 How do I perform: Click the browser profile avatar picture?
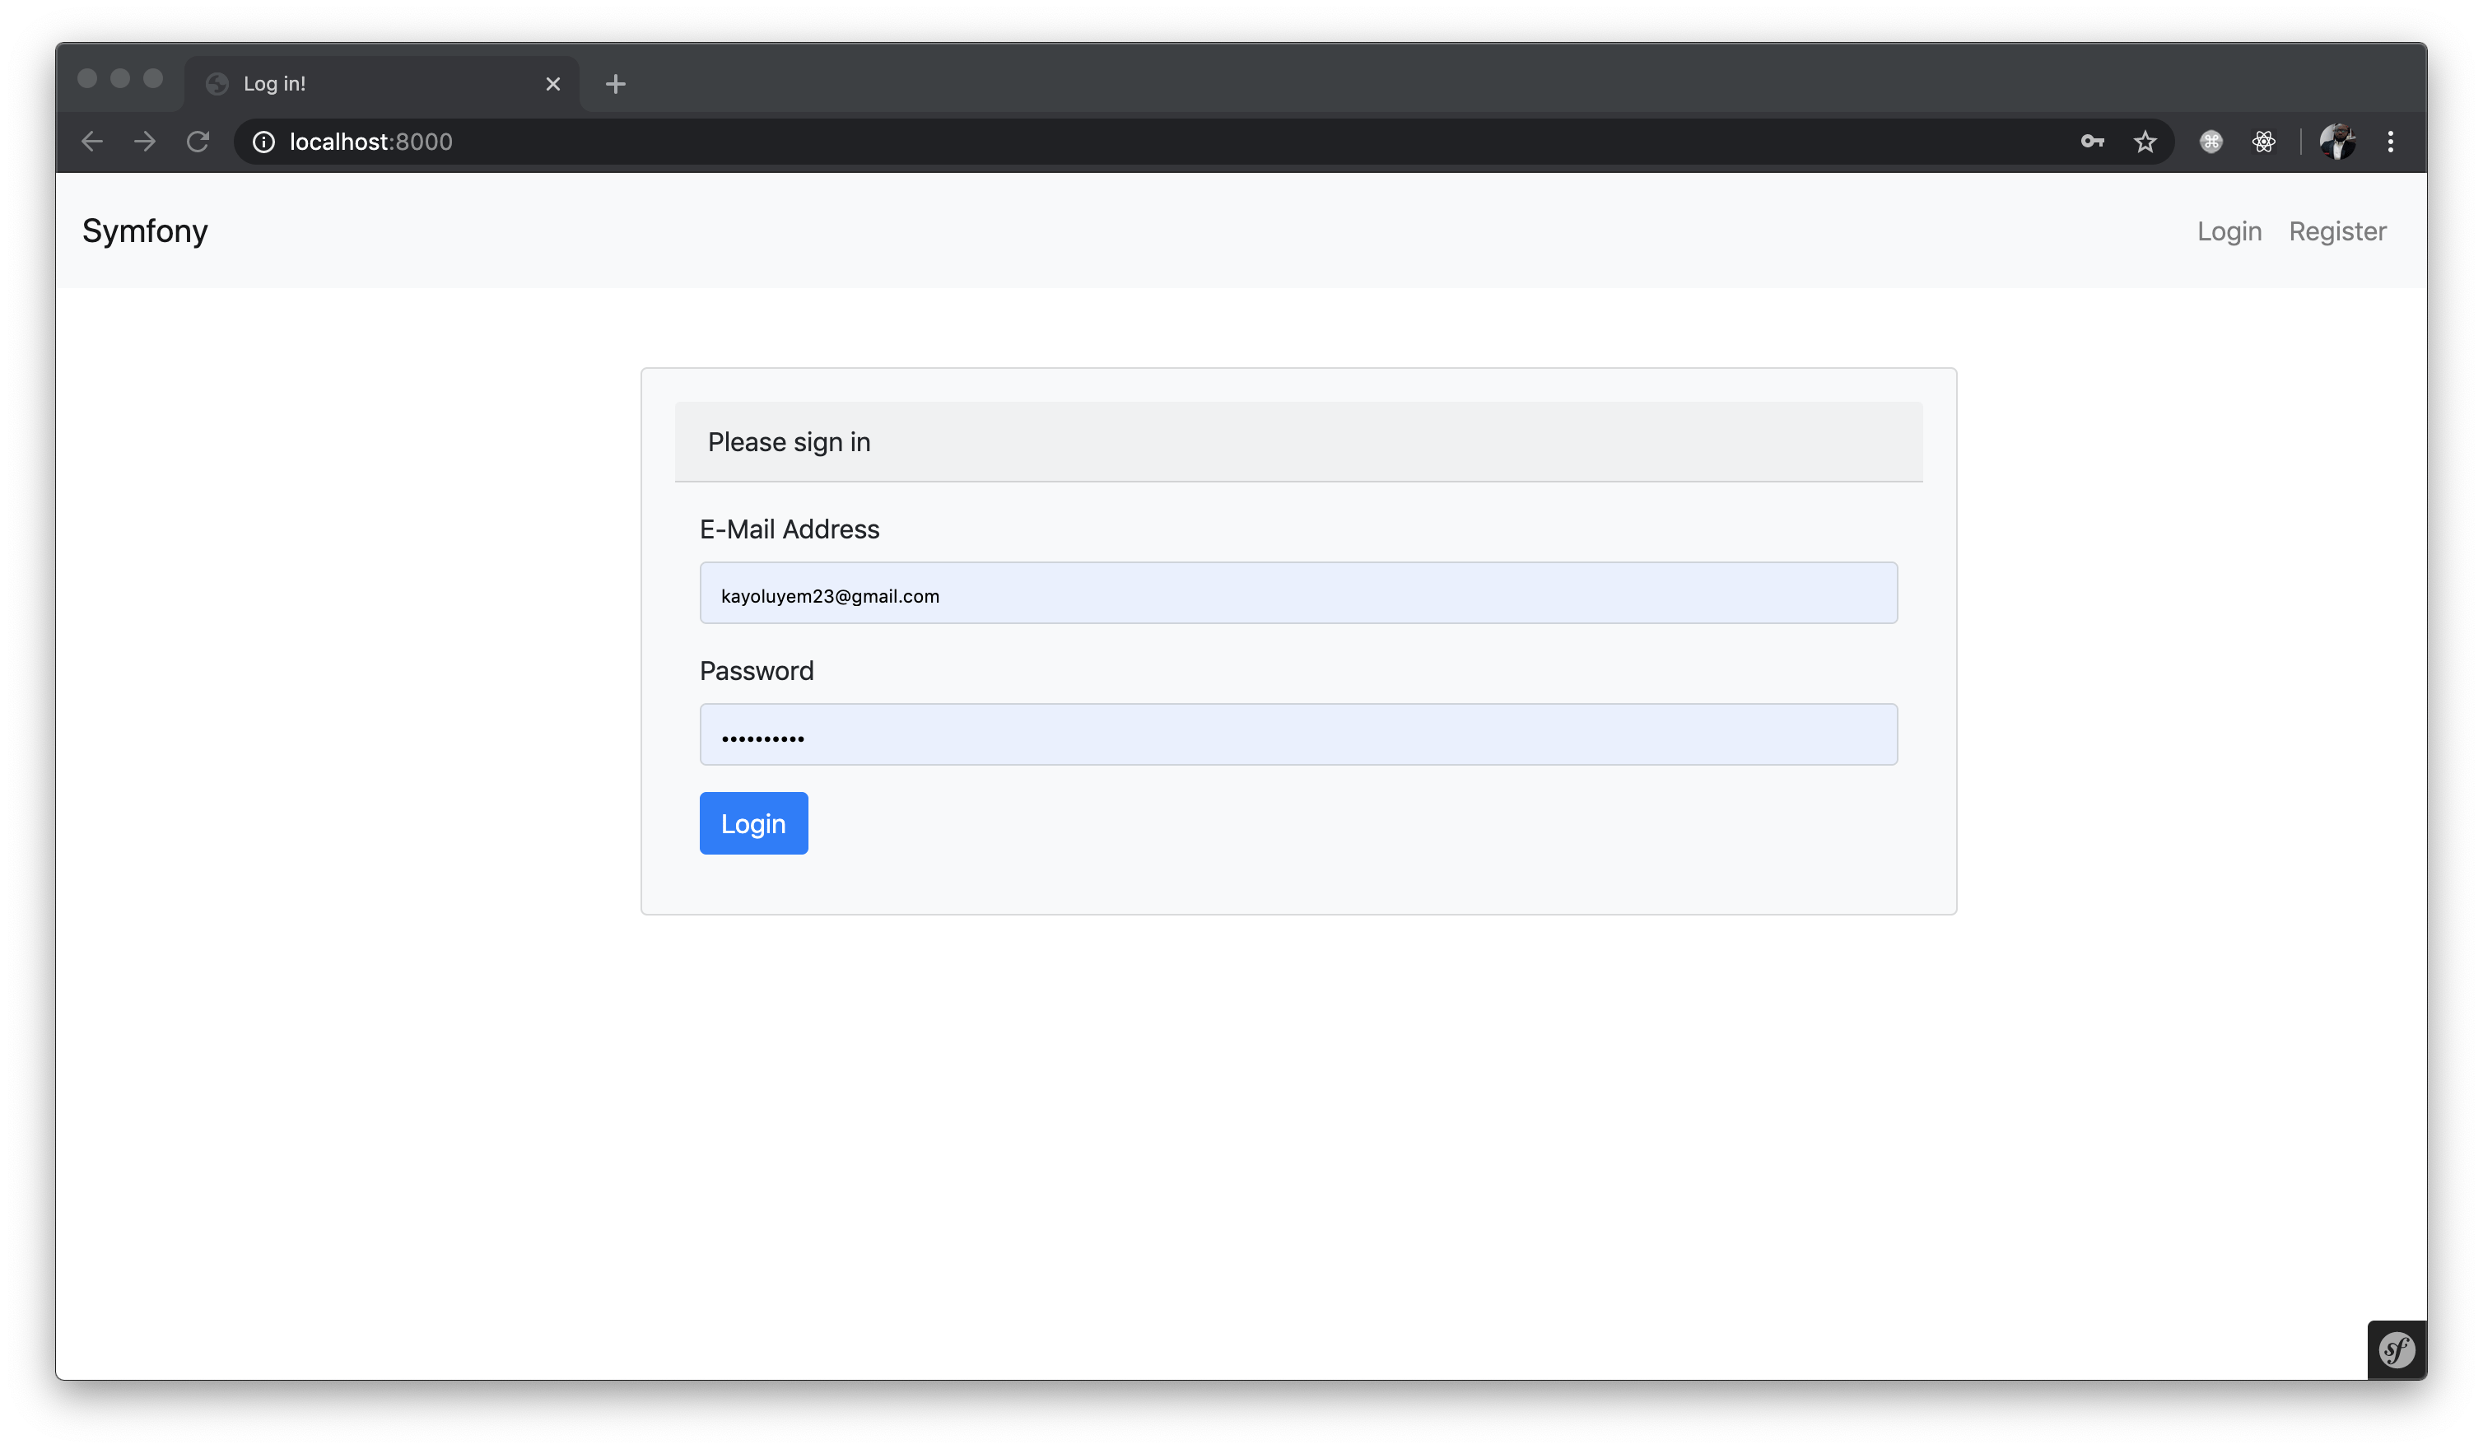[2337, 141]
